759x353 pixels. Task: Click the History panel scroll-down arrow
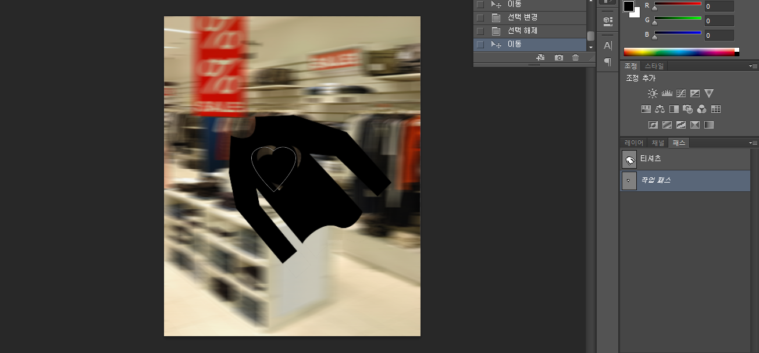click(x=590, y=47)
